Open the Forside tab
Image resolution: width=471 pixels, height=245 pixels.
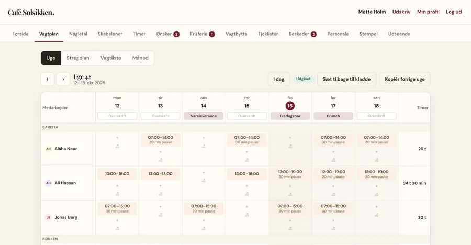[x=20, y=34]
